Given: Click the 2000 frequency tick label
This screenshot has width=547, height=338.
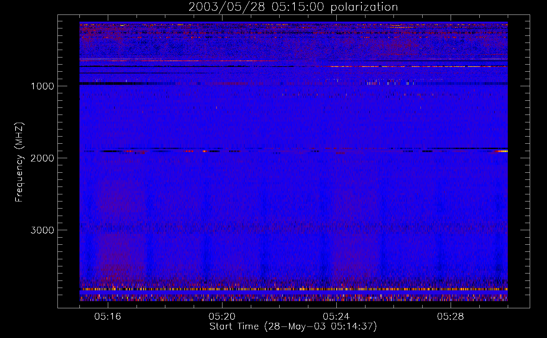Looking at the screenshot, I should pyautogui.click(x=42, y=158).
